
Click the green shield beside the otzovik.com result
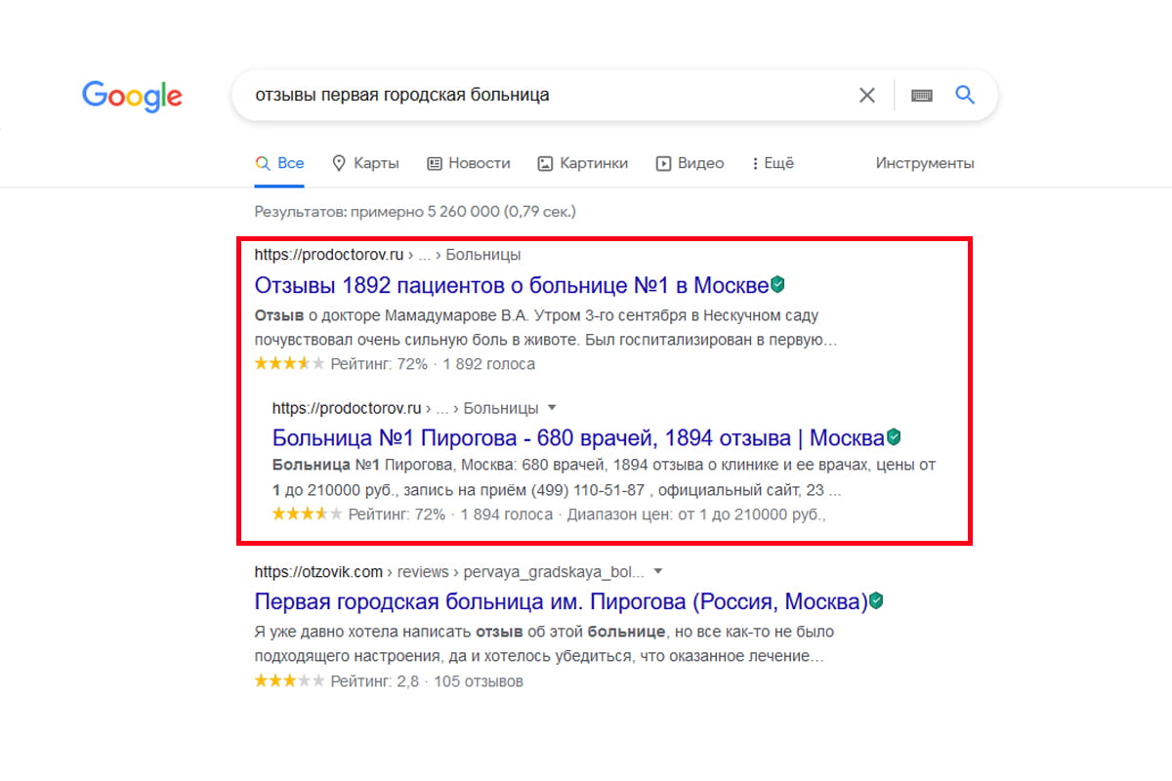[876, 600]
